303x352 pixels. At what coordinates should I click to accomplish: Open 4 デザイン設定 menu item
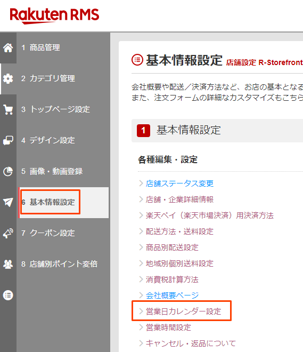tap(48, 140)
